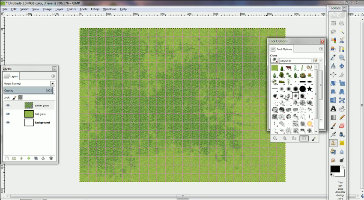Select the Pencil tool
The height and width of the screenshot is (200, 364).
coord(342,117)
